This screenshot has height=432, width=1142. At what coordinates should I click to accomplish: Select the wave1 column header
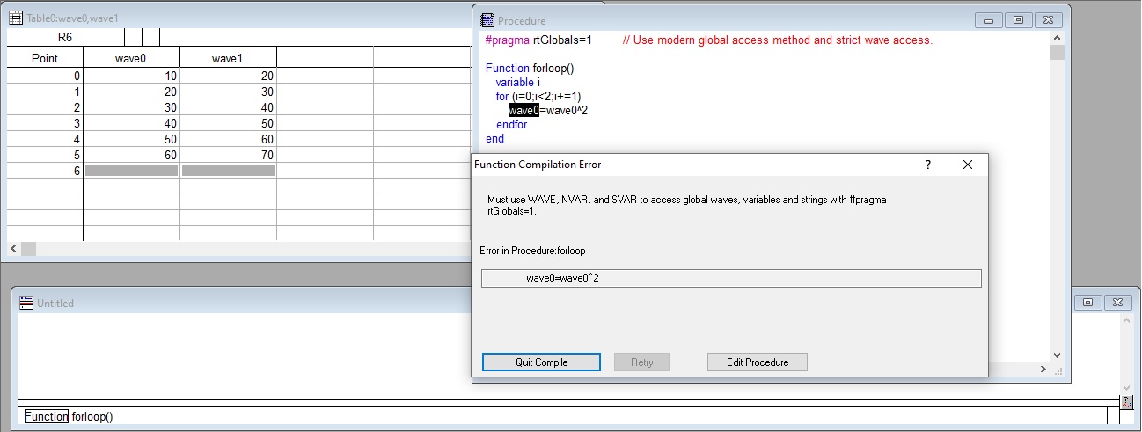[227, 58]
